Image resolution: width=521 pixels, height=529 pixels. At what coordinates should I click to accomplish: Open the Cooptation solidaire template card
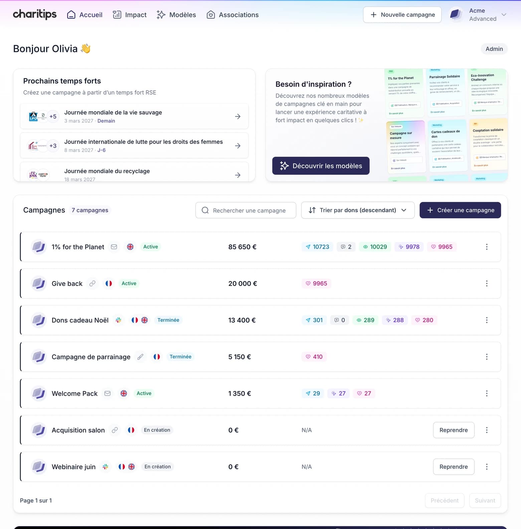488,144
